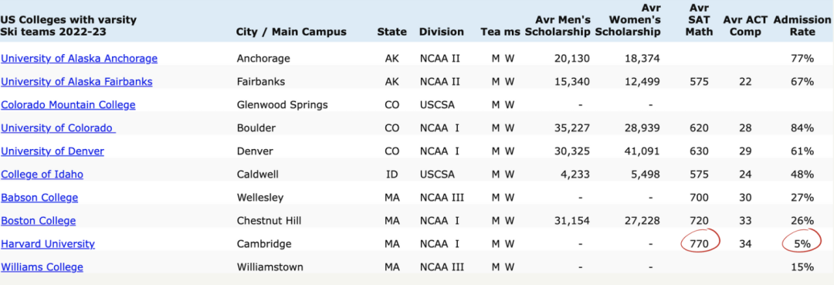Open the Babson College link
This screenshot has height=285, width=834.
coord(40,198)
